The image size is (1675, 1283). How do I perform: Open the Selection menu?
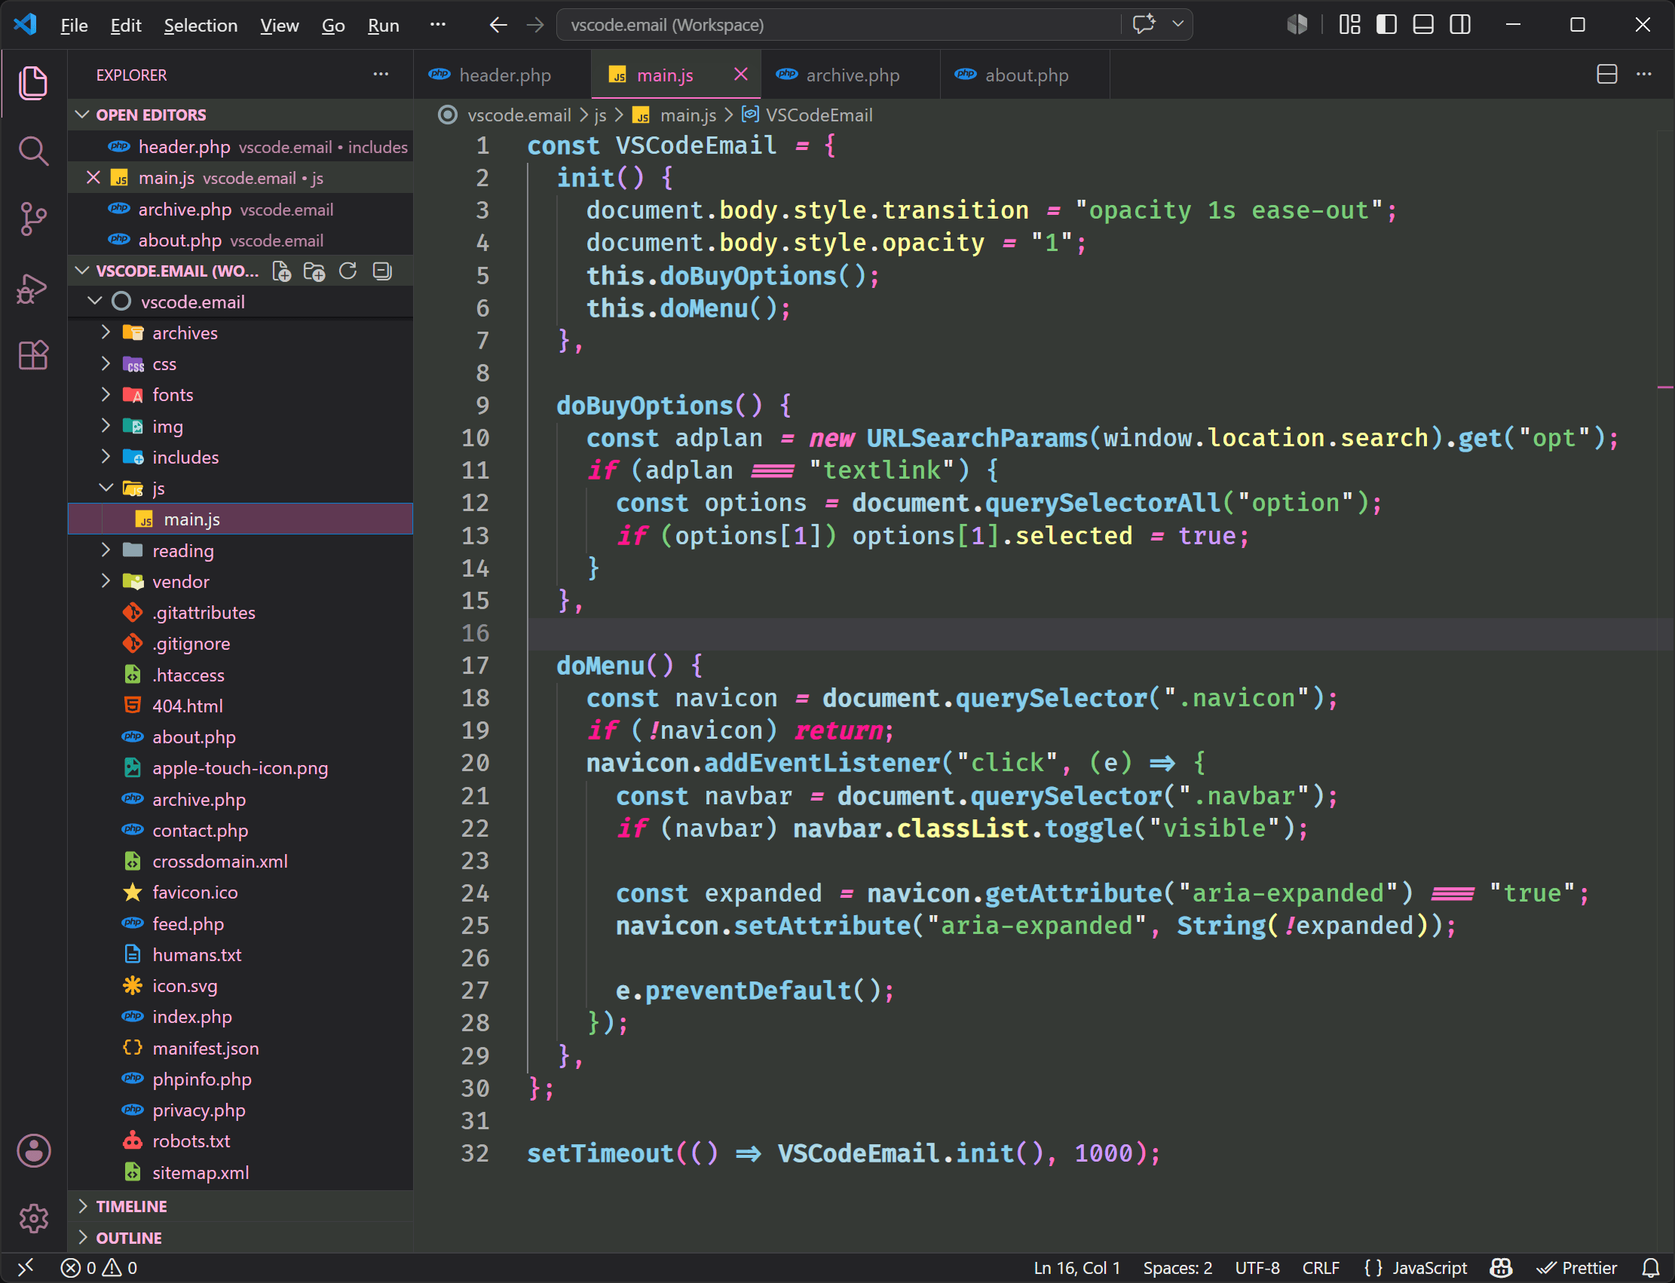coord(200,25)
